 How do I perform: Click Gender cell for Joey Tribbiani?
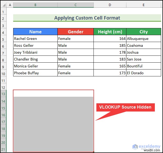pos(76,52)
